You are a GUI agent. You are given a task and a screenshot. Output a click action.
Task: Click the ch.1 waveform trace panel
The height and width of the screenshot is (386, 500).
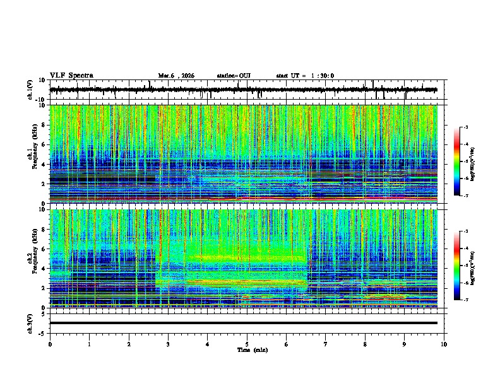[x=248, y=90]
